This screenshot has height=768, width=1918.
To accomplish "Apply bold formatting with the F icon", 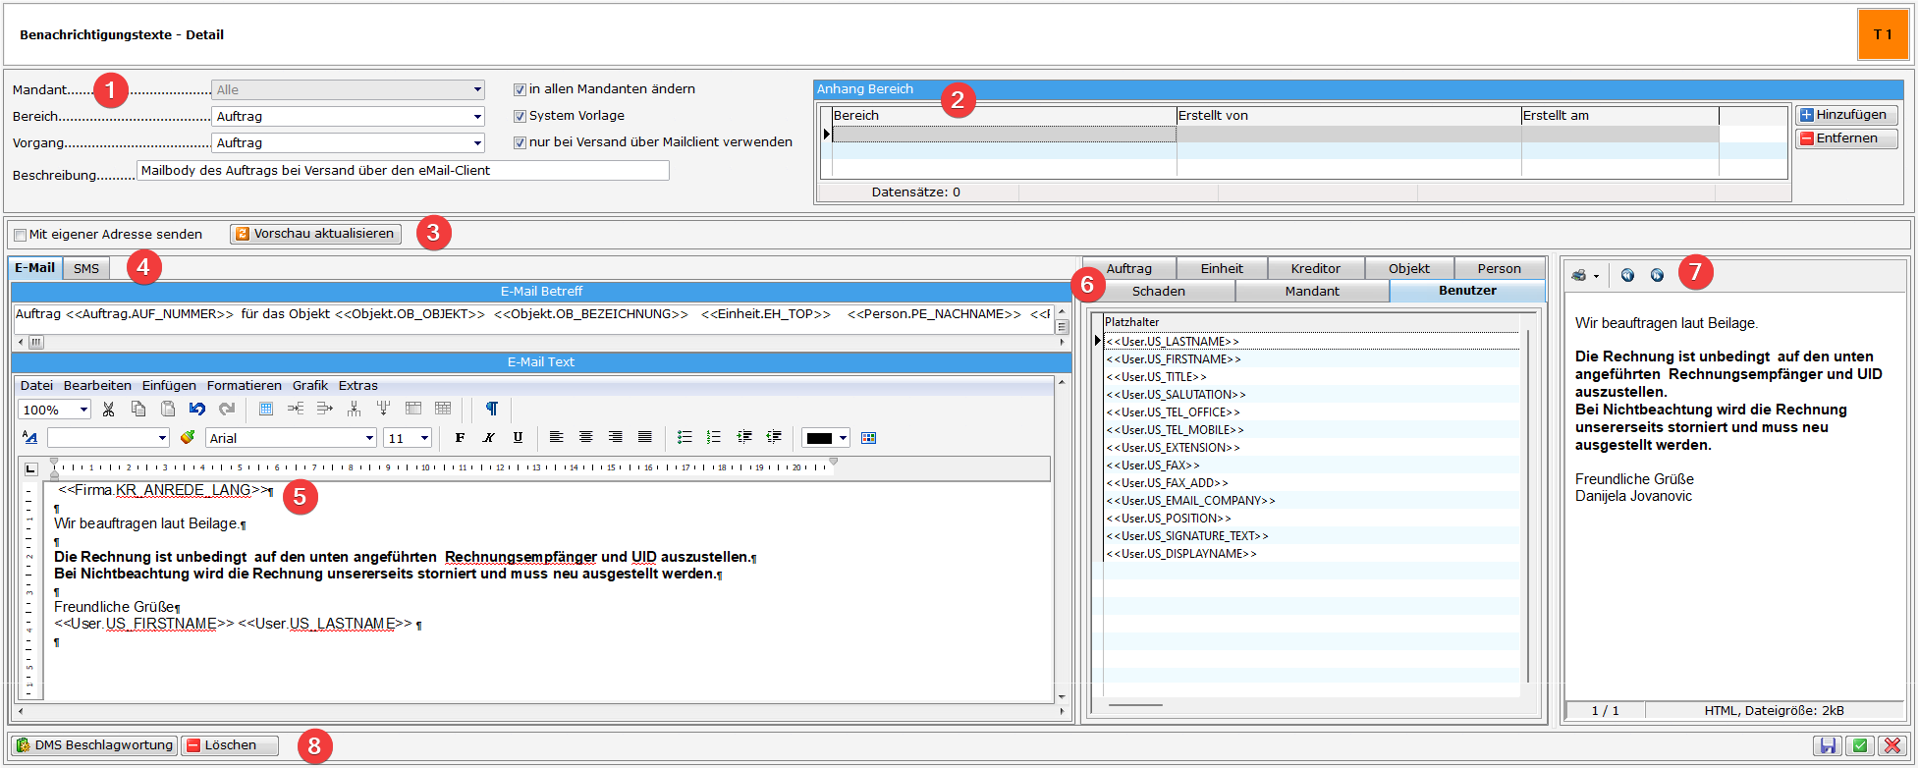I will coord(460,438).
